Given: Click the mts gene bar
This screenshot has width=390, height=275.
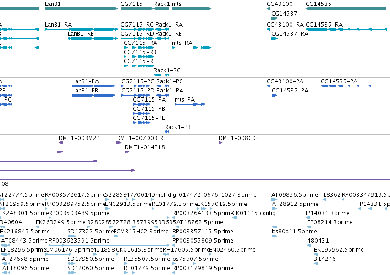Looking at the screenshot, I should pos(192,9).
